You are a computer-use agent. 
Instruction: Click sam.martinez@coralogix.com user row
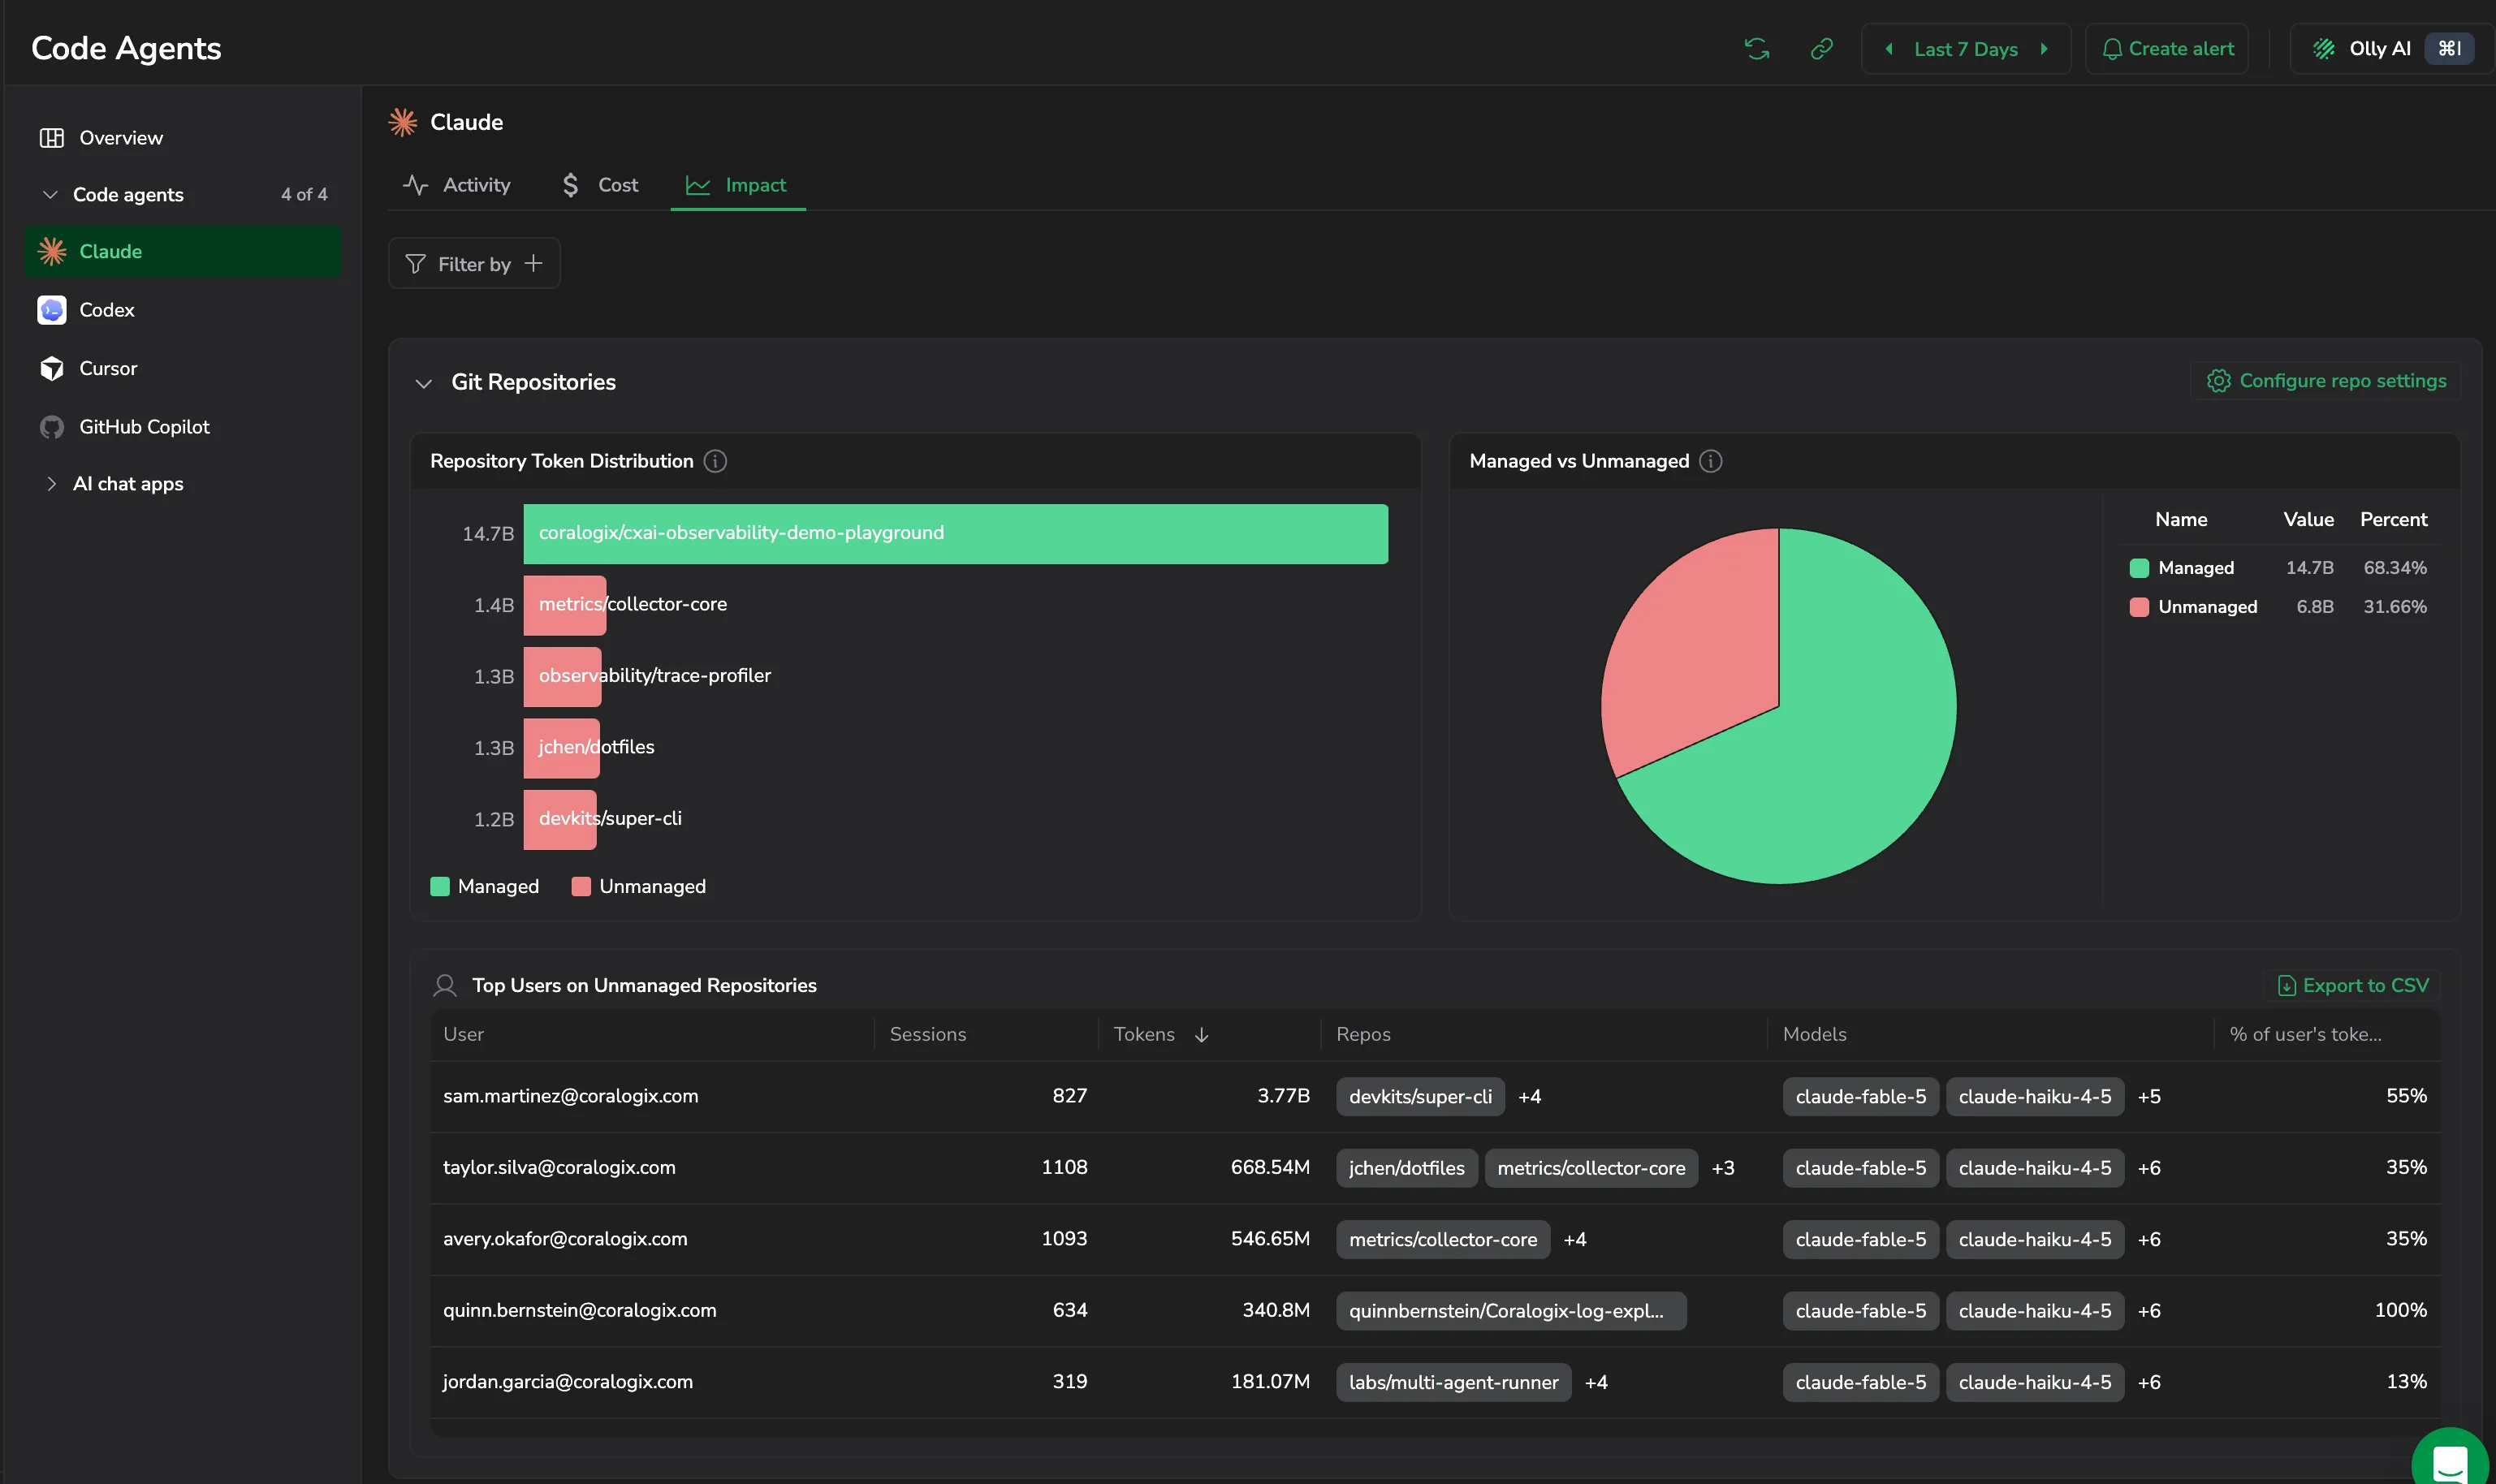click(1435, 1097)
